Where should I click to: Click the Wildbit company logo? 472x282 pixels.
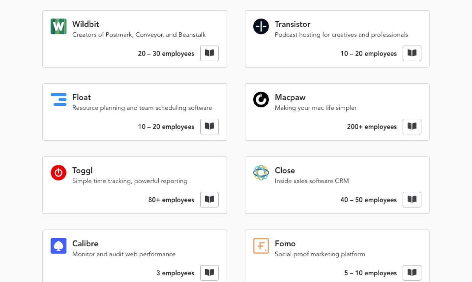[58, 26]
